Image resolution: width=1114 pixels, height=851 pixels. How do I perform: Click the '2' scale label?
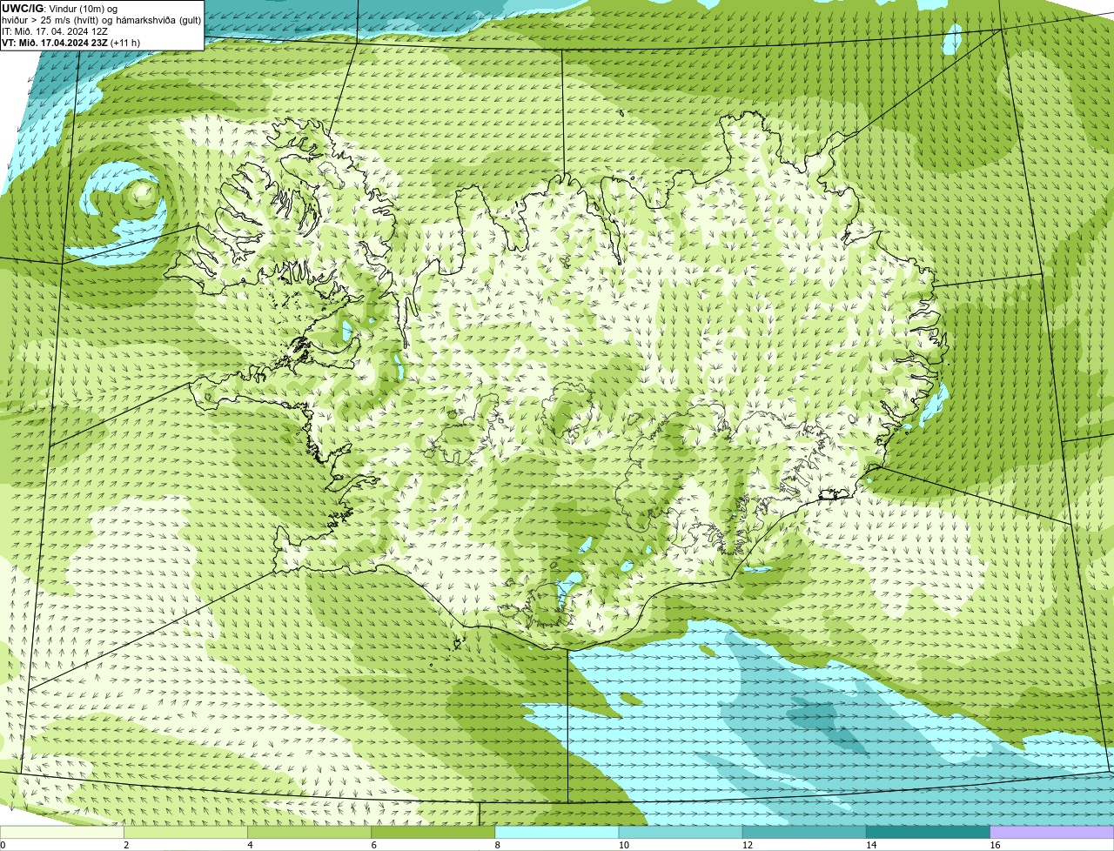pyautogui.click(x=126, y=845)
